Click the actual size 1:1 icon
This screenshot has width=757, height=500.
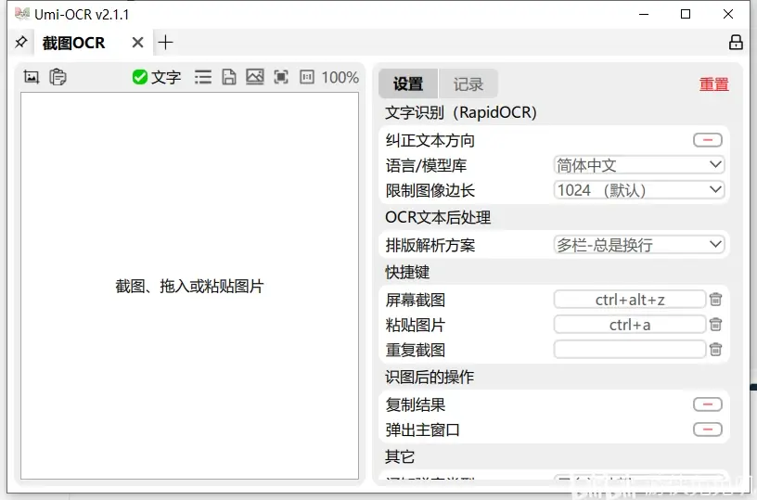(306, 77)
